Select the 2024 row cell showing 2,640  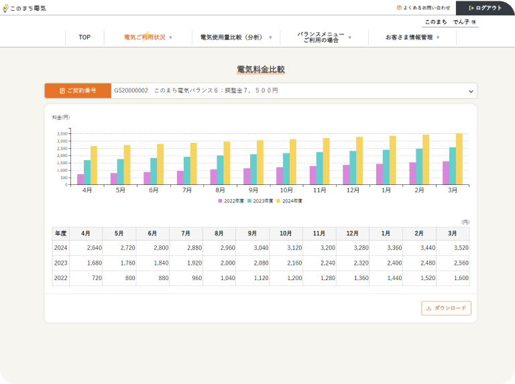[86, 248]
